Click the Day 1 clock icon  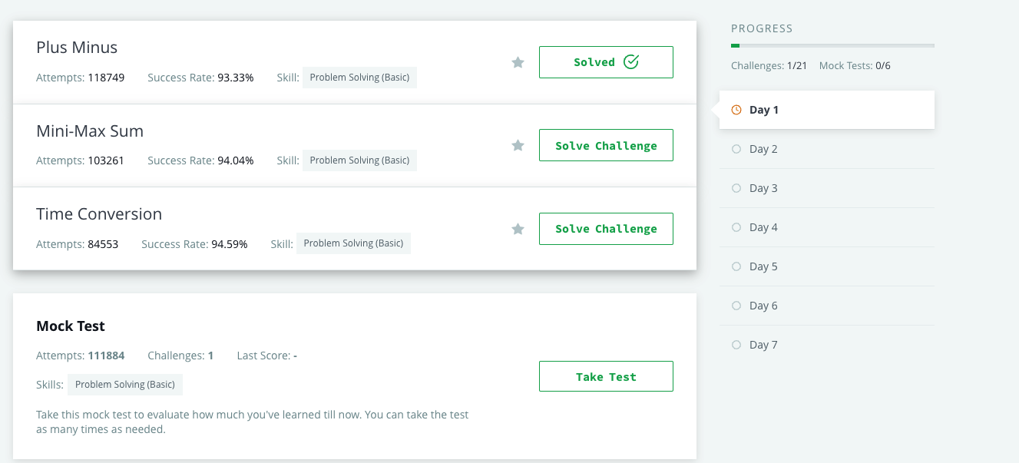(736, 110)
